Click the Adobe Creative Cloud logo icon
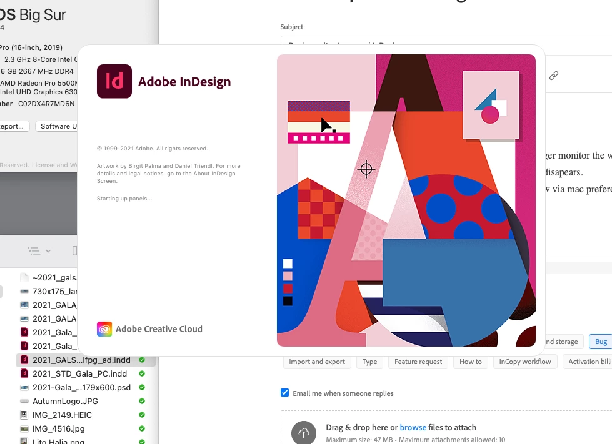Screen dimensions: 612x444 pos(104,329)
